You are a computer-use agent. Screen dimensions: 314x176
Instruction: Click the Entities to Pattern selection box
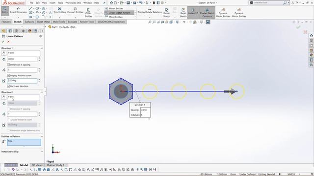(24, 142)
